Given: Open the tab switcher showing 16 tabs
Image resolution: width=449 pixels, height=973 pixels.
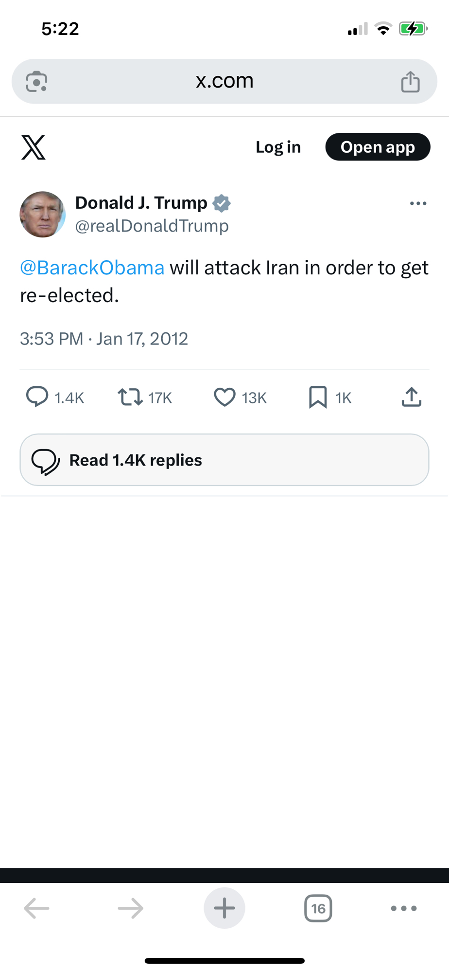Looking at the screenshot, I should 318,908.
